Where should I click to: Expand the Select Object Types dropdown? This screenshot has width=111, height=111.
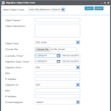click(x=63, y=9)
